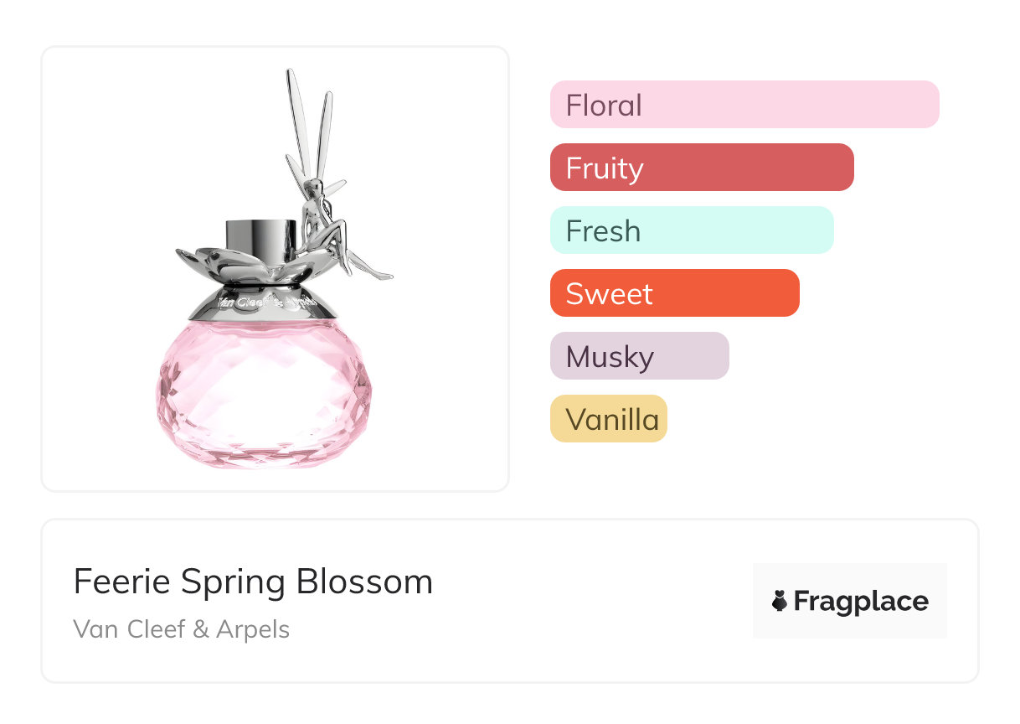Select the fairy's tall silver wings

tap(308, 122)
